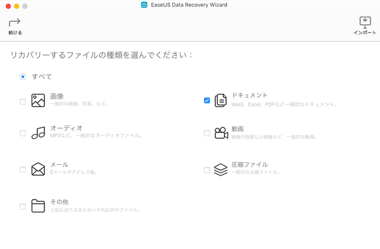380x249 pixels.
Task: Click the 映画や録画した映像 description text
Action: point(274,137)
